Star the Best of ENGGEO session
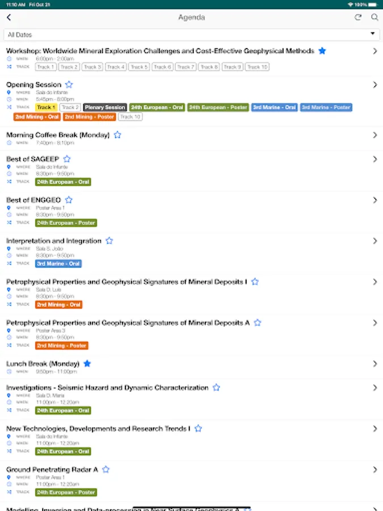 [69, 200]
